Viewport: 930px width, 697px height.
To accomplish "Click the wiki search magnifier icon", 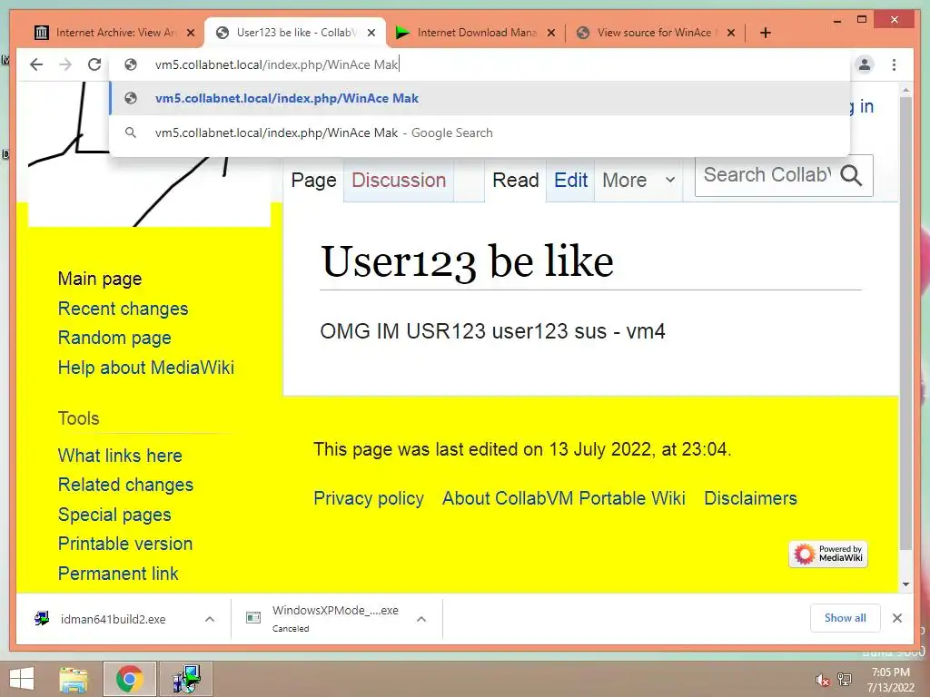I will tap(851, 175).
